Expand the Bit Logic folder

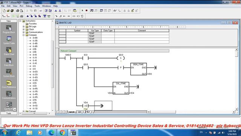point(24,26)
